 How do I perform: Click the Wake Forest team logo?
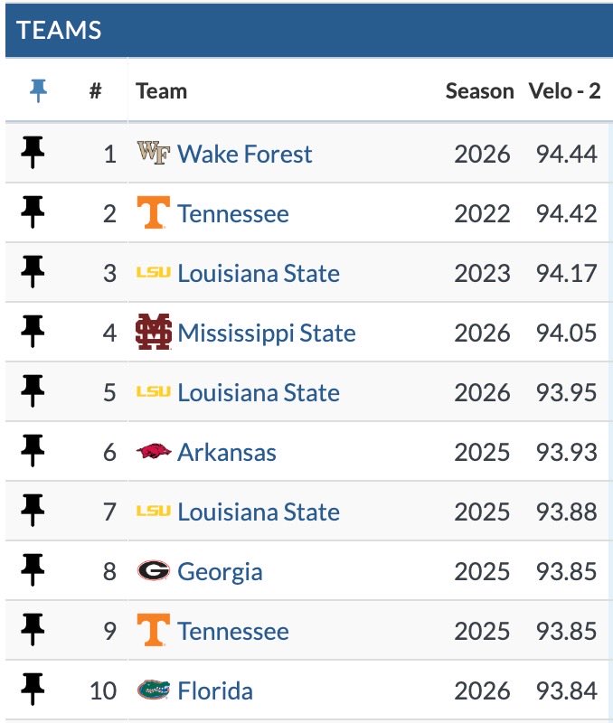coord(154,153)
